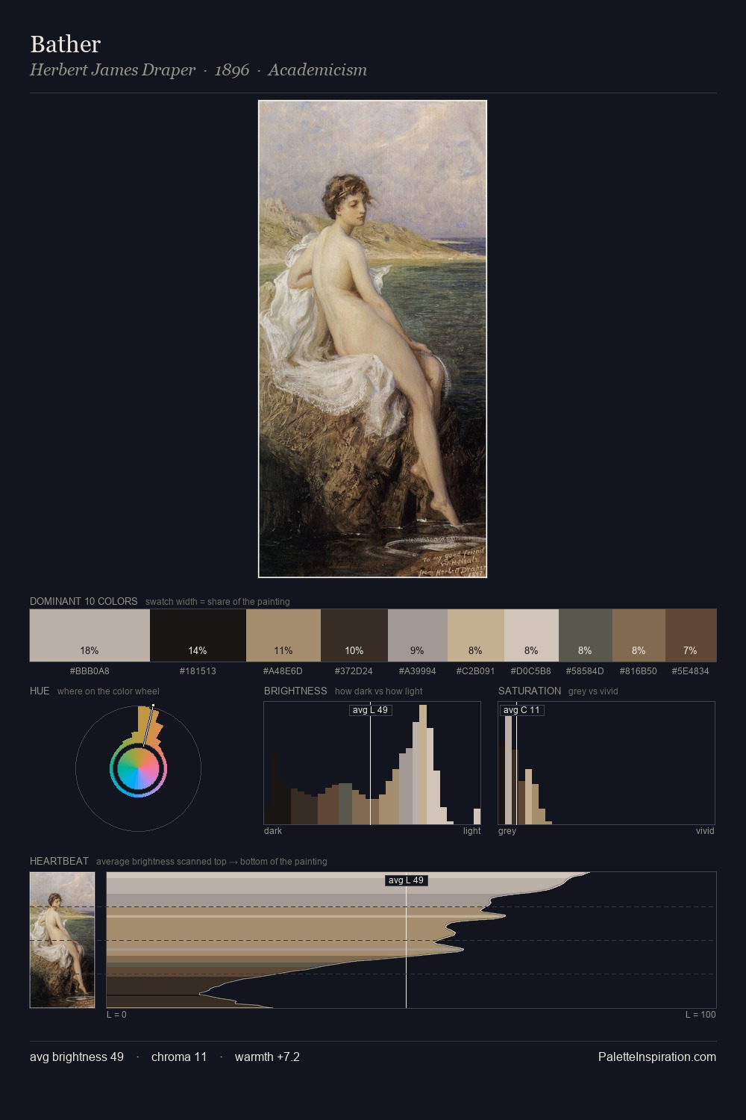Click the L = 0 axis label
This screenshot has height=1120, width=746.
coord(117,1015)
